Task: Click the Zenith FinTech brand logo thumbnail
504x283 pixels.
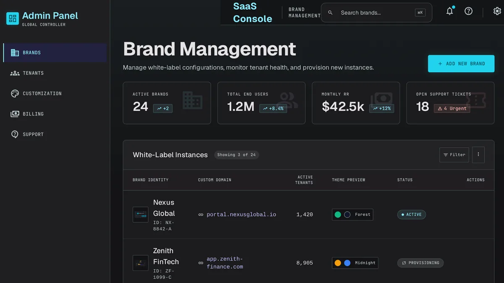Action: 141,263
